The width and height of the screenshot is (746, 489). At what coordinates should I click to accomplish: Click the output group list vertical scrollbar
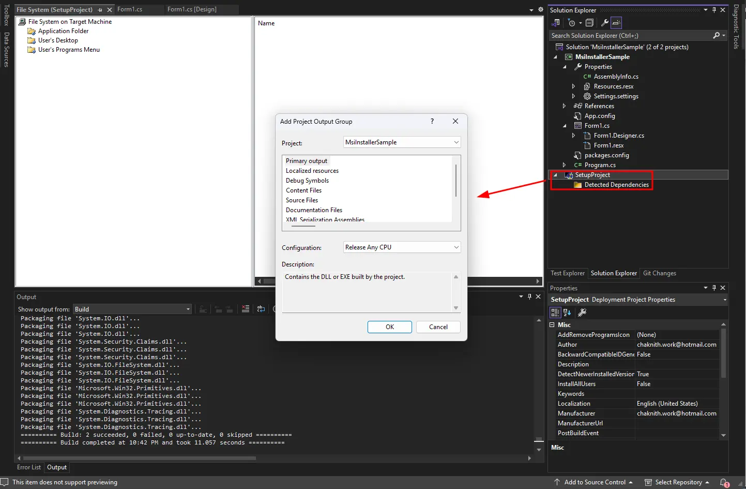[455, 181]
